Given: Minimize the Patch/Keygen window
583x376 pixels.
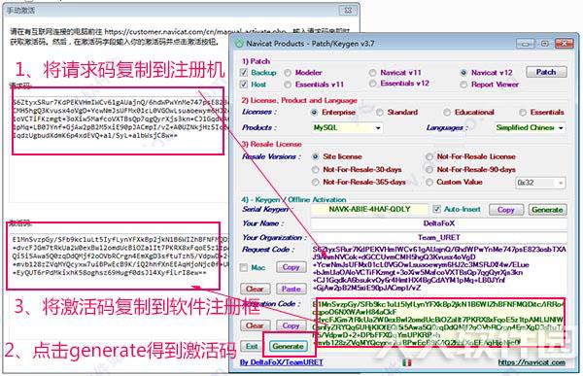Looking at the screenshot, I should (525, 44).
